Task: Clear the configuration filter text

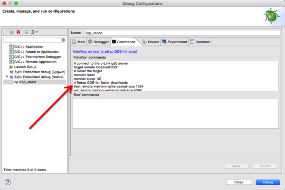Action: tap(63, 40)
